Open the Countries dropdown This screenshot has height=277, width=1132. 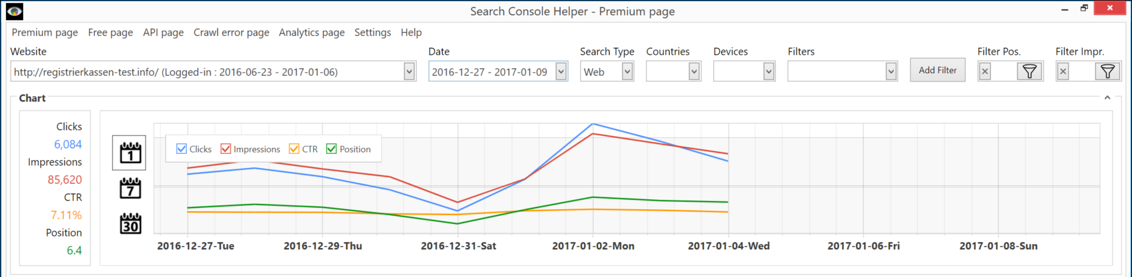[x=694, y=72]
